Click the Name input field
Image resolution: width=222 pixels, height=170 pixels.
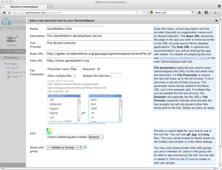[x=75, y=29]
